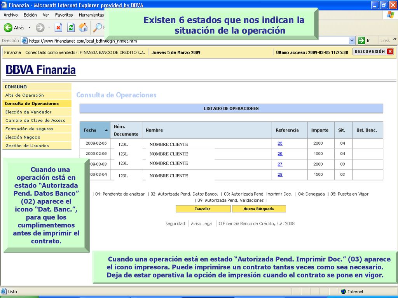Click the page icon in address bar
The image size is (398, 298).
[x=24, y=40]
